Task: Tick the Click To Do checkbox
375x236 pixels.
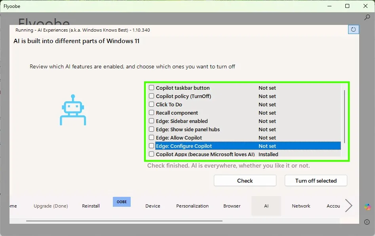Action: [151, 104]
